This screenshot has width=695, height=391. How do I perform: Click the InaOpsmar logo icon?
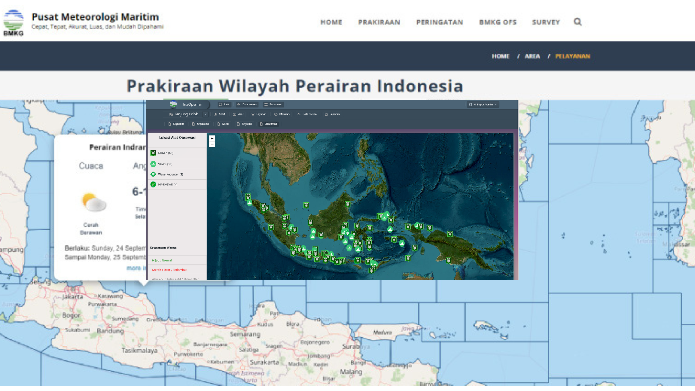(173, 104)
